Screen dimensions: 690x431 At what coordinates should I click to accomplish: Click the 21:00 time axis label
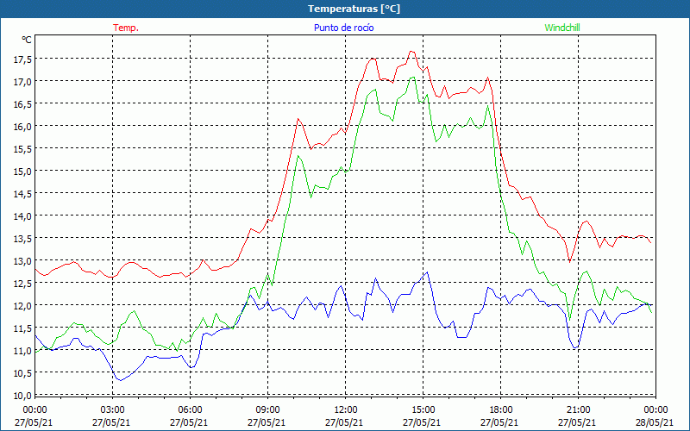578,410
